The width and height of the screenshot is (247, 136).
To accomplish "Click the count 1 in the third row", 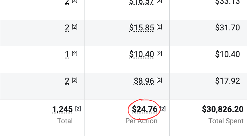I will point(67,54).
